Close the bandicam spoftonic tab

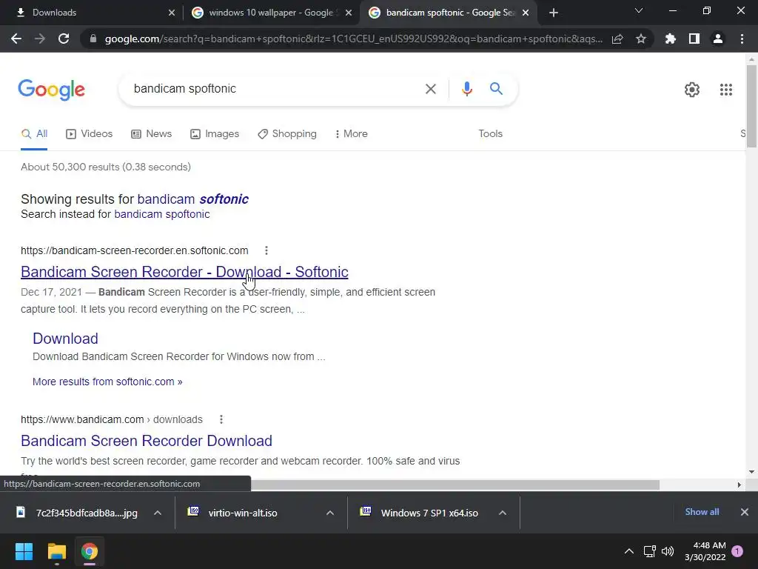coord(526,13)
